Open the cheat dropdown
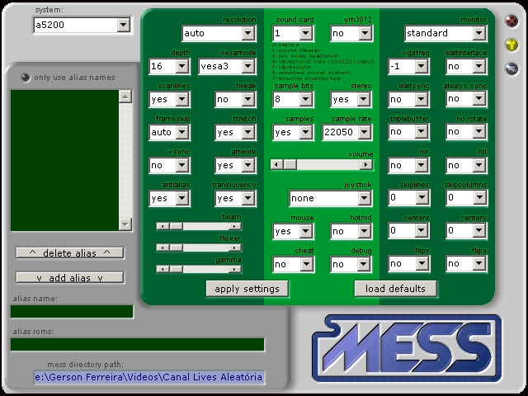This screenshot has width=528, height=396. click(306, 264)
